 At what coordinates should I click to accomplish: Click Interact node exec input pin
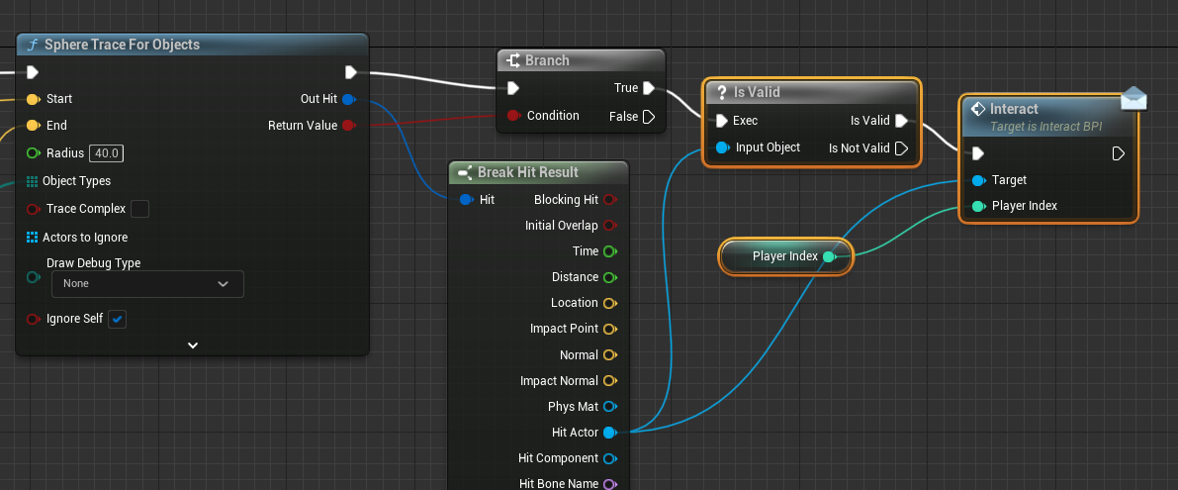(x=977, y=153)
